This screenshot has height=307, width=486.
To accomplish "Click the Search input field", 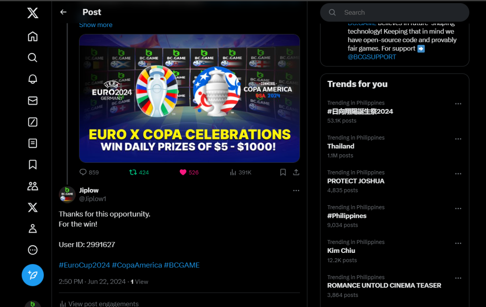I will [401, 13].
